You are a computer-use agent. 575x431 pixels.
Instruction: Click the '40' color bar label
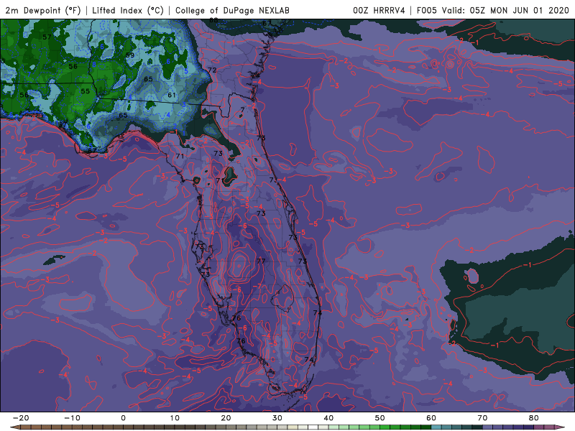click(x=328, y=418)
